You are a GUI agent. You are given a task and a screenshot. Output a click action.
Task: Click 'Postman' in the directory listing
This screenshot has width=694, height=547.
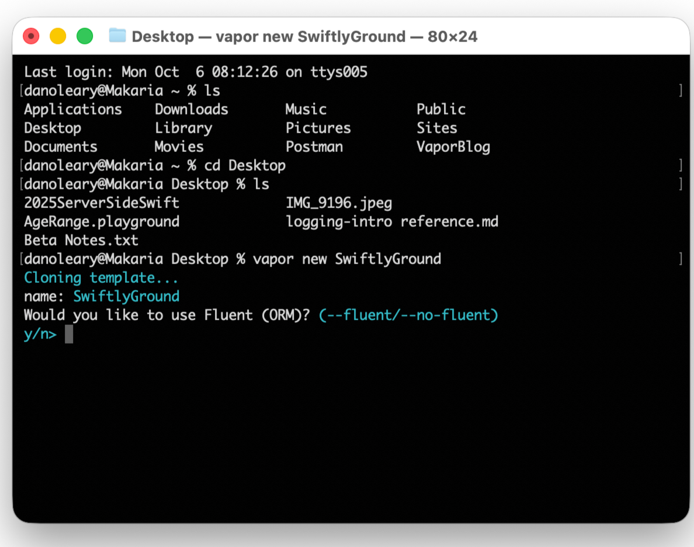[314, 147]
